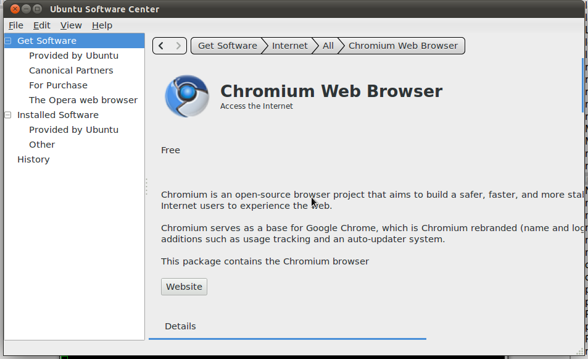Image resolution: width=588 pixels, height=359 pixels.
Task: Open the View menu
Action: click(71, 25)
